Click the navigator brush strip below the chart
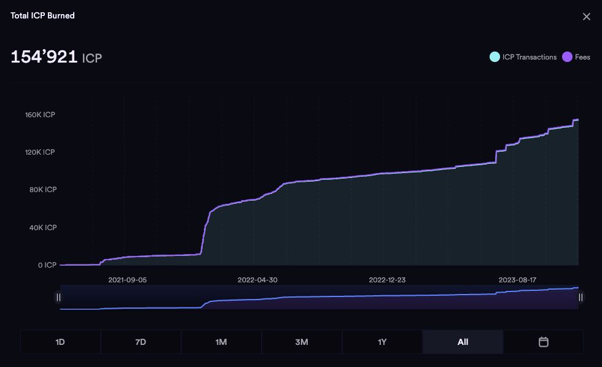The width and height of the screenshot is (602, 367). point(319,297)
